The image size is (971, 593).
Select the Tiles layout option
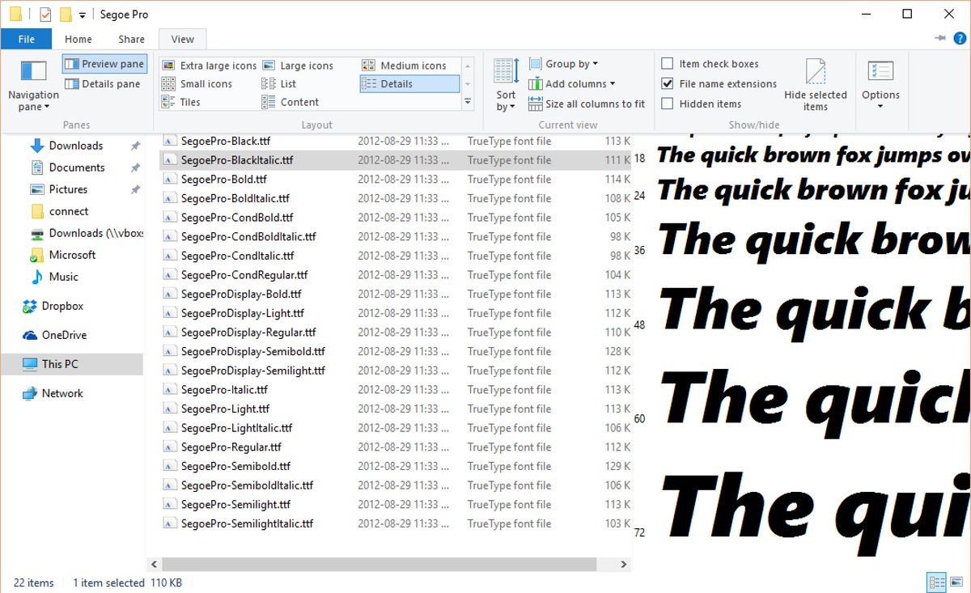coord(190,102)
